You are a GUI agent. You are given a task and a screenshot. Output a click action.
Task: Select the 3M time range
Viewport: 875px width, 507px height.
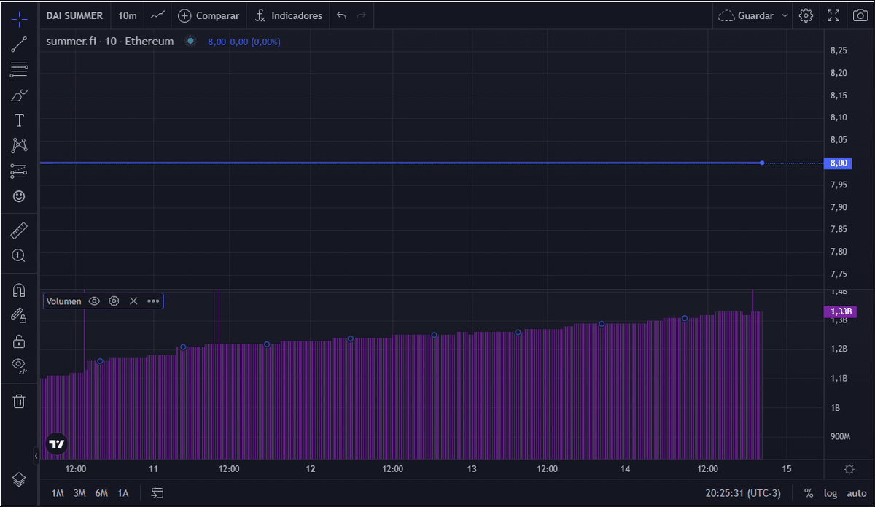pos(79,493)
